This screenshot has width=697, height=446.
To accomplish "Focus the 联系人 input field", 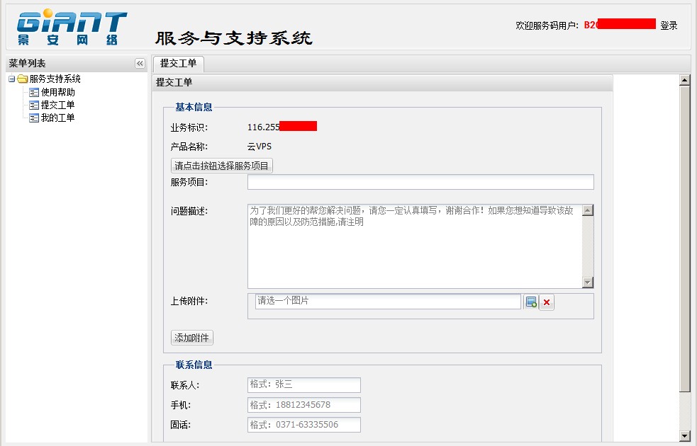I will pos(303,385).
